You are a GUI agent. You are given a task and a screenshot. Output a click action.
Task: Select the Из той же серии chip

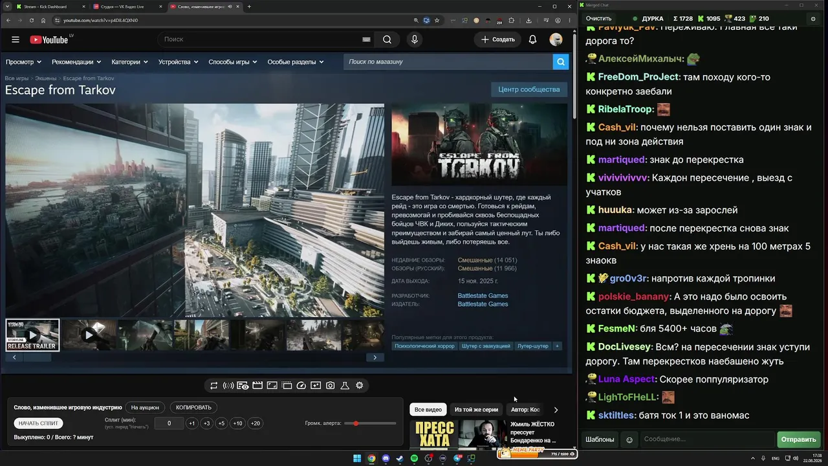click(476, 410)
